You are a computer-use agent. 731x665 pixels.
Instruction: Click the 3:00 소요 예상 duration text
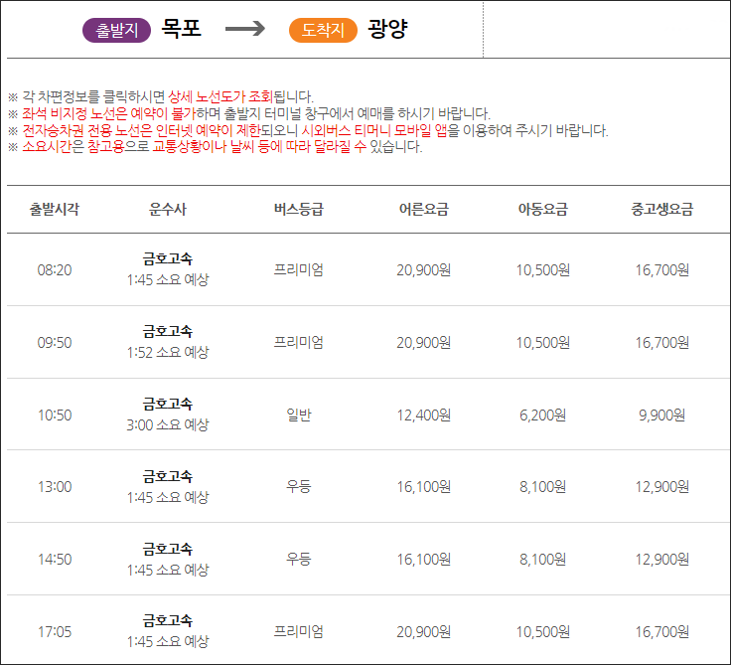coord(168,424)
